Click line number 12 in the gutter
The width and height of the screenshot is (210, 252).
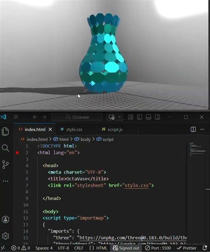tap(26, 218)
